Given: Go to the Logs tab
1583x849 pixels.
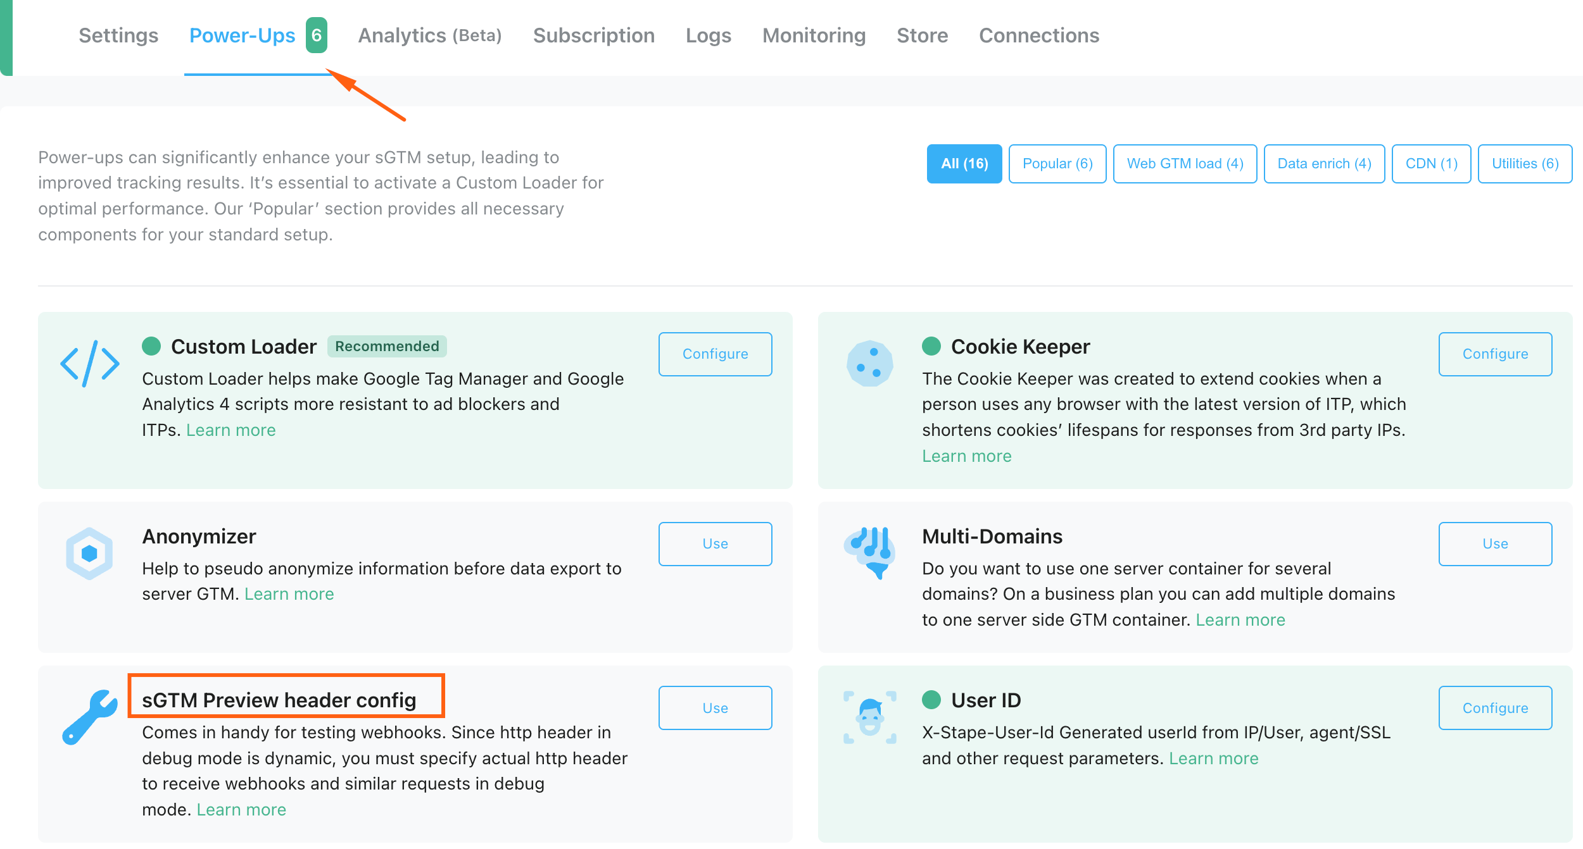Looking at the screenshot, I should (709, 35).
